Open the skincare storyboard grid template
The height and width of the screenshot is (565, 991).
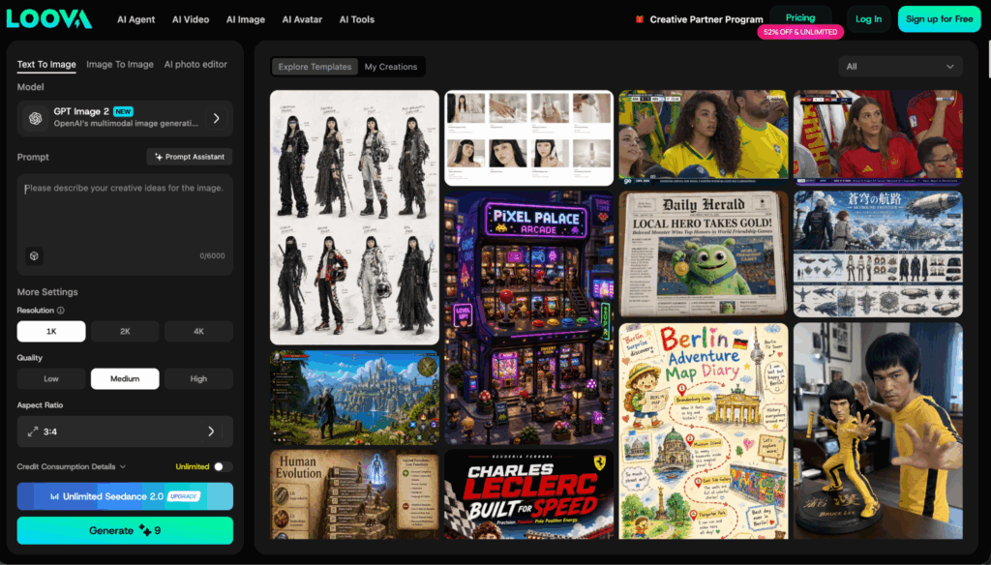[x=529, y=137]
